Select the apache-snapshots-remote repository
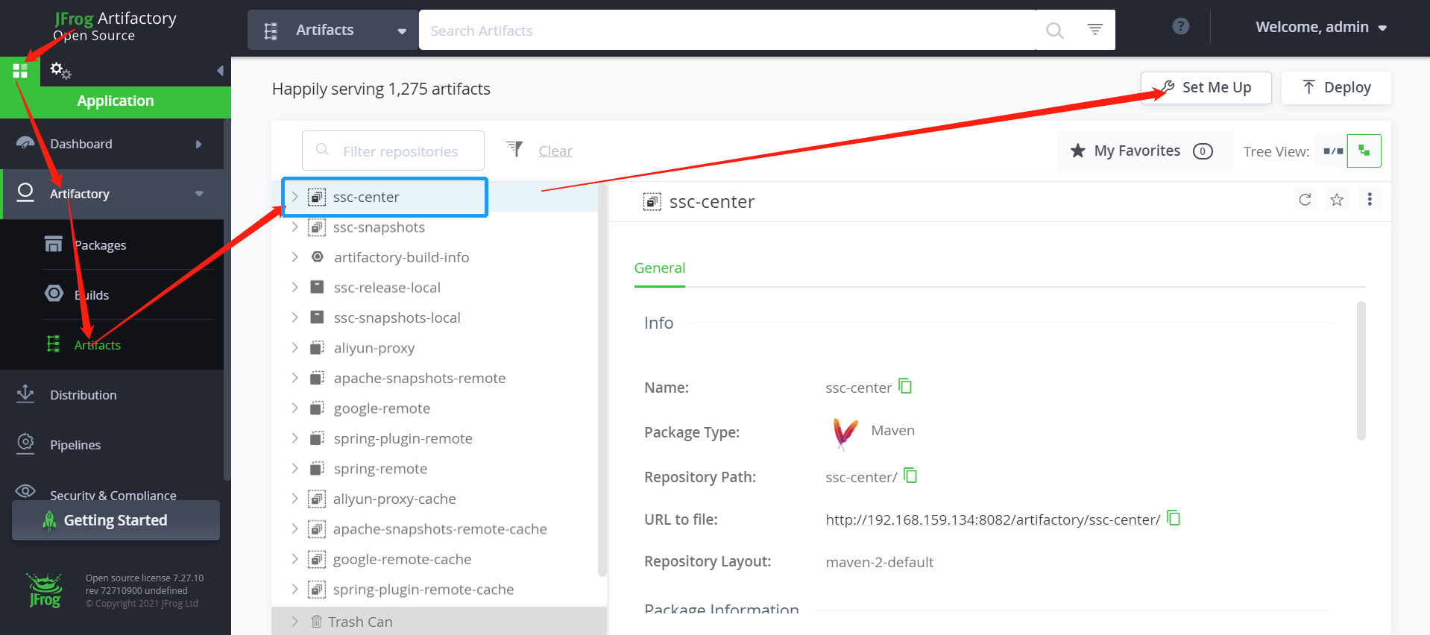This screenshot has height=635, width=1430. (420, 378)
